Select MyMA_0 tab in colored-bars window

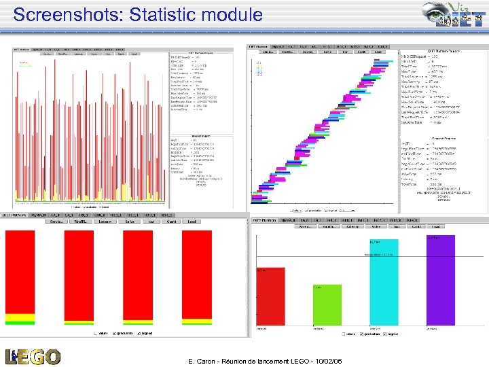coord(288,220)
